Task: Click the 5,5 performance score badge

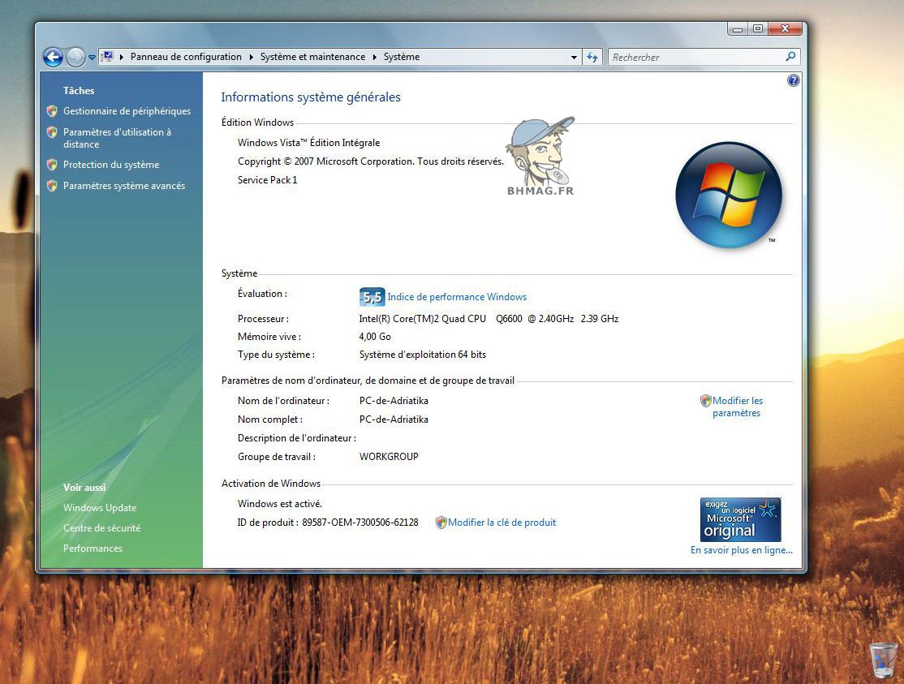Action: pos(372,297)
